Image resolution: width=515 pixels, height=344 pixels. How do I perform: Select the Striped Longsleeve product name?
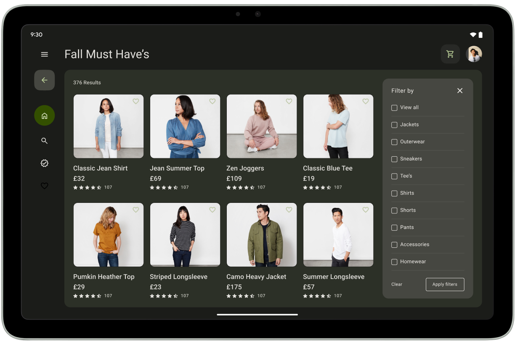[179, 277]
